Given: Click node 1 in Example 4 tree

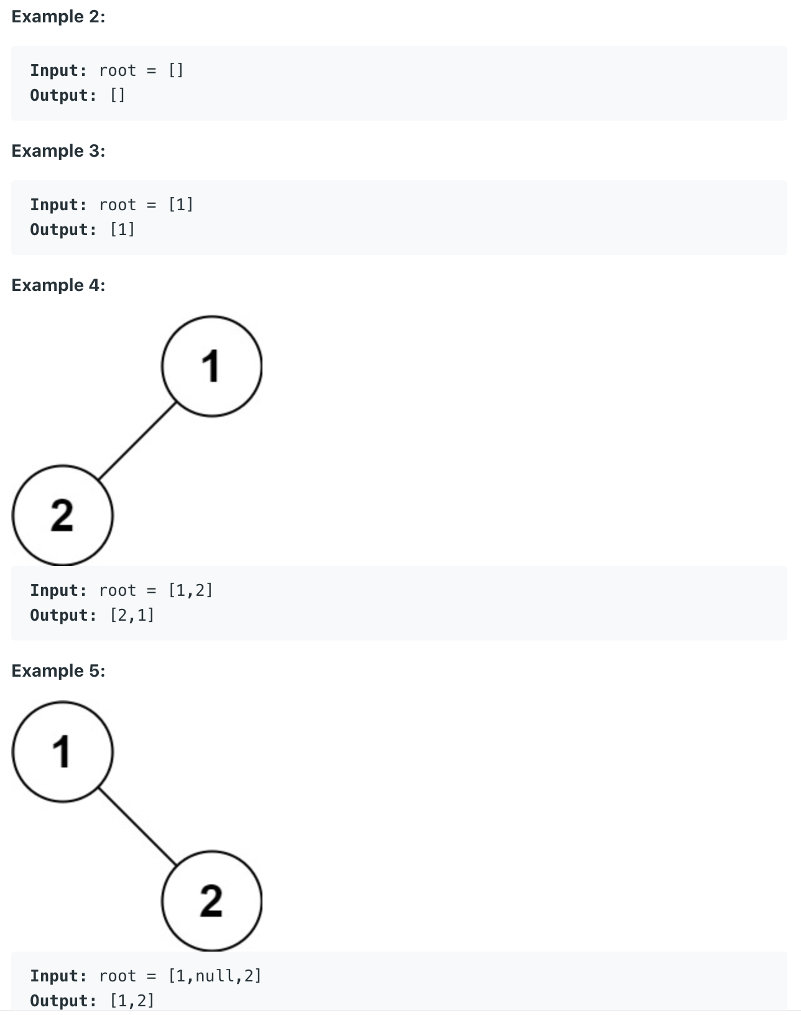Looking at the screenshot, I should 211,366.
